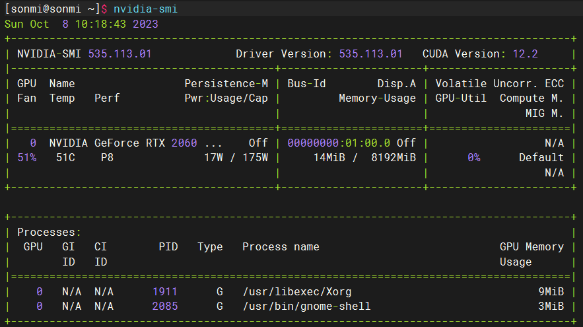
Task: Click the Persistence-M column header
Action: click(226, 84)
